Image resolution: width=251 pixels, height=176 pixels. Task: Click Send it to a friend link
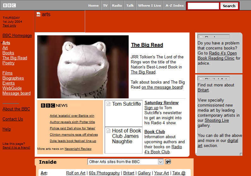point(16,148)
